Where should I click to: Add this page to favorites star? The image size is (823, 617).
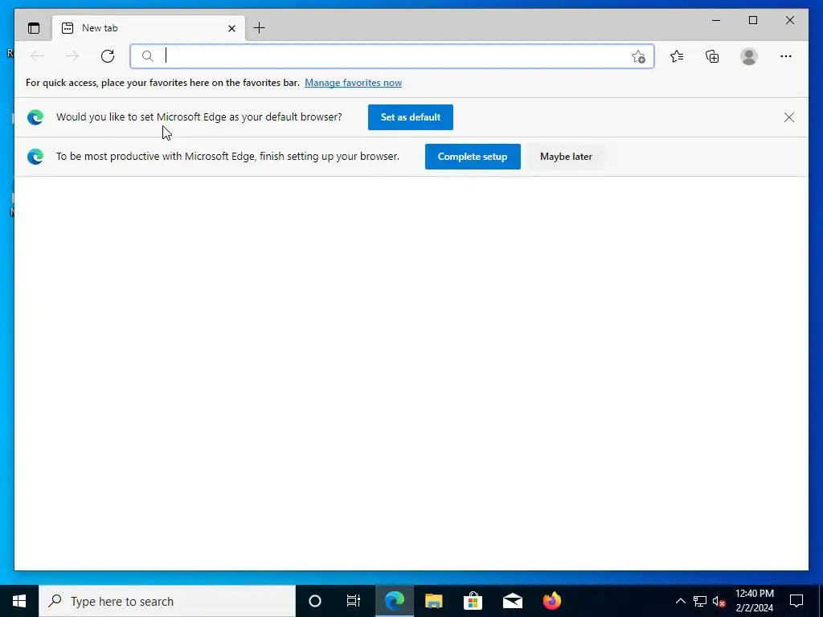pos(638,57)
